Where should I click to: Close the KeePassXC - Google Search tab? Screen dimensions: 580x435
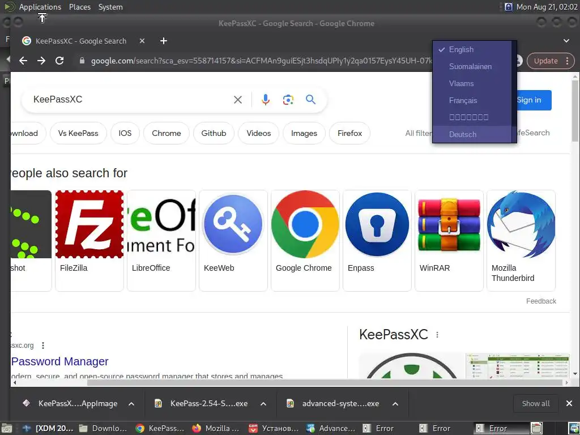pyautogui.click(x=142, y=41)
